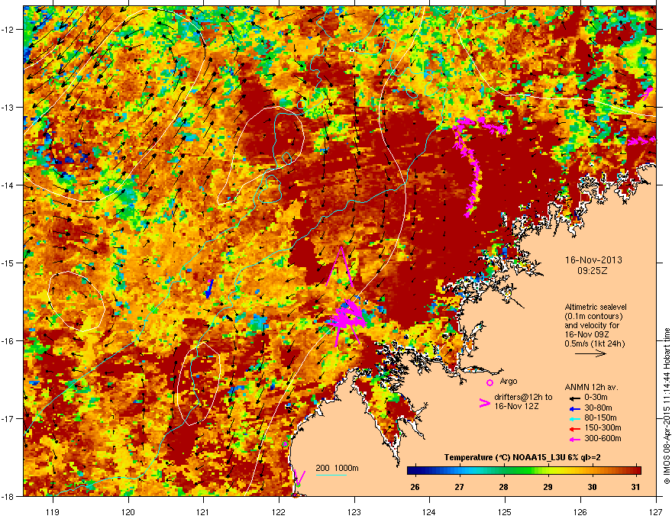Click the Argo magenta circle legend marker
Viewport: 672px width, 519px height.
click(x=489, y=382)
